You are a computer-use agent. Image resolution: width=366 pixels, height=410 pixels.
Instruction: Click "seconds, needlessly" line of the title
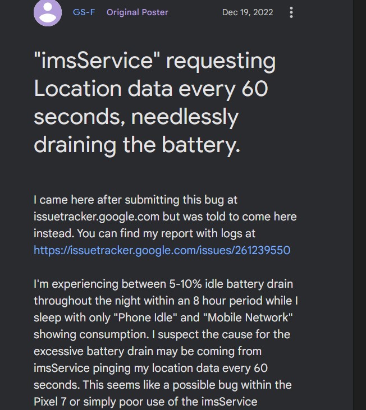(136, 117)
